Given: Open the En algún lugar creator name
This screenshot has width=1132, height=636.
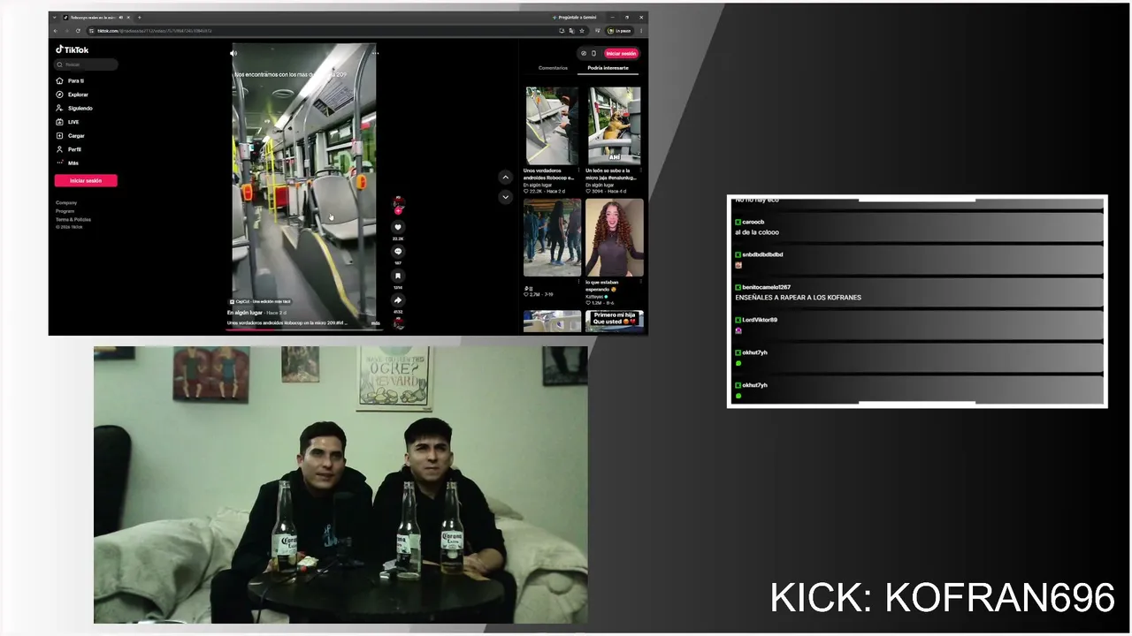Looking at the screenshot, I should [245, 313].
